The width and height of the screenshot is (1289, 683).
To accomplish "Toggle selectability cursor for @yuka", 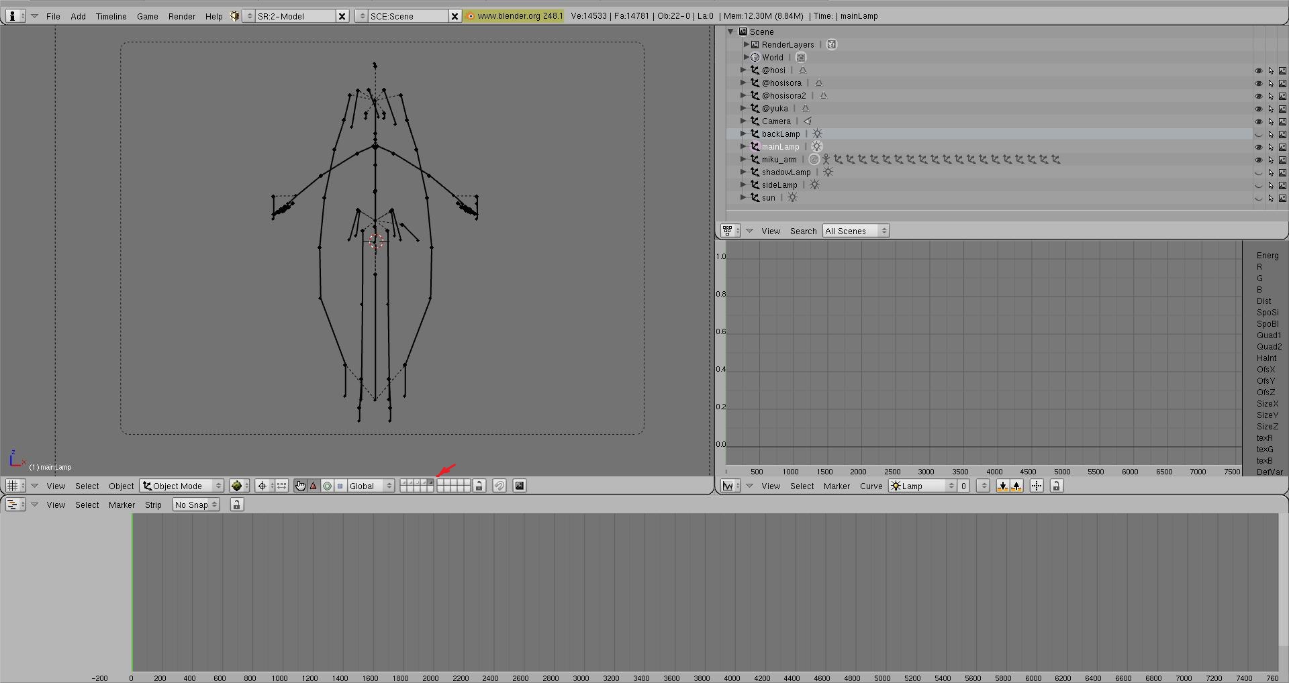I will (1271, 109).
